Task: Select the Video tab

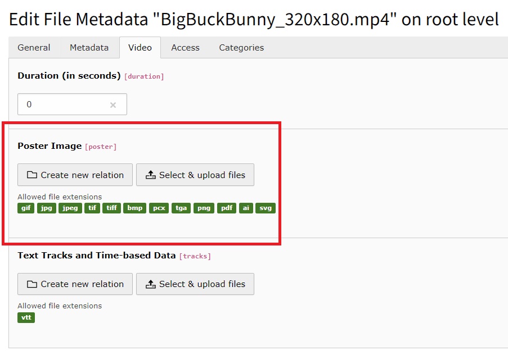Action: coord(140,48)
